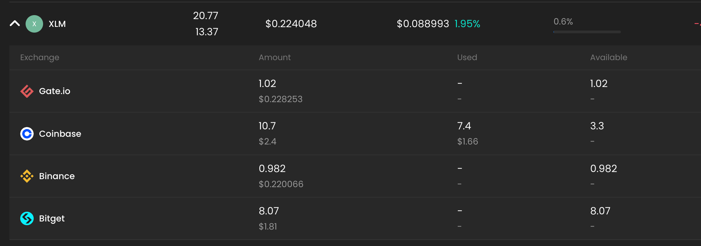Sort by Used column header
Image resolution: width=701 pixels, height=246 pixels.
467,57
